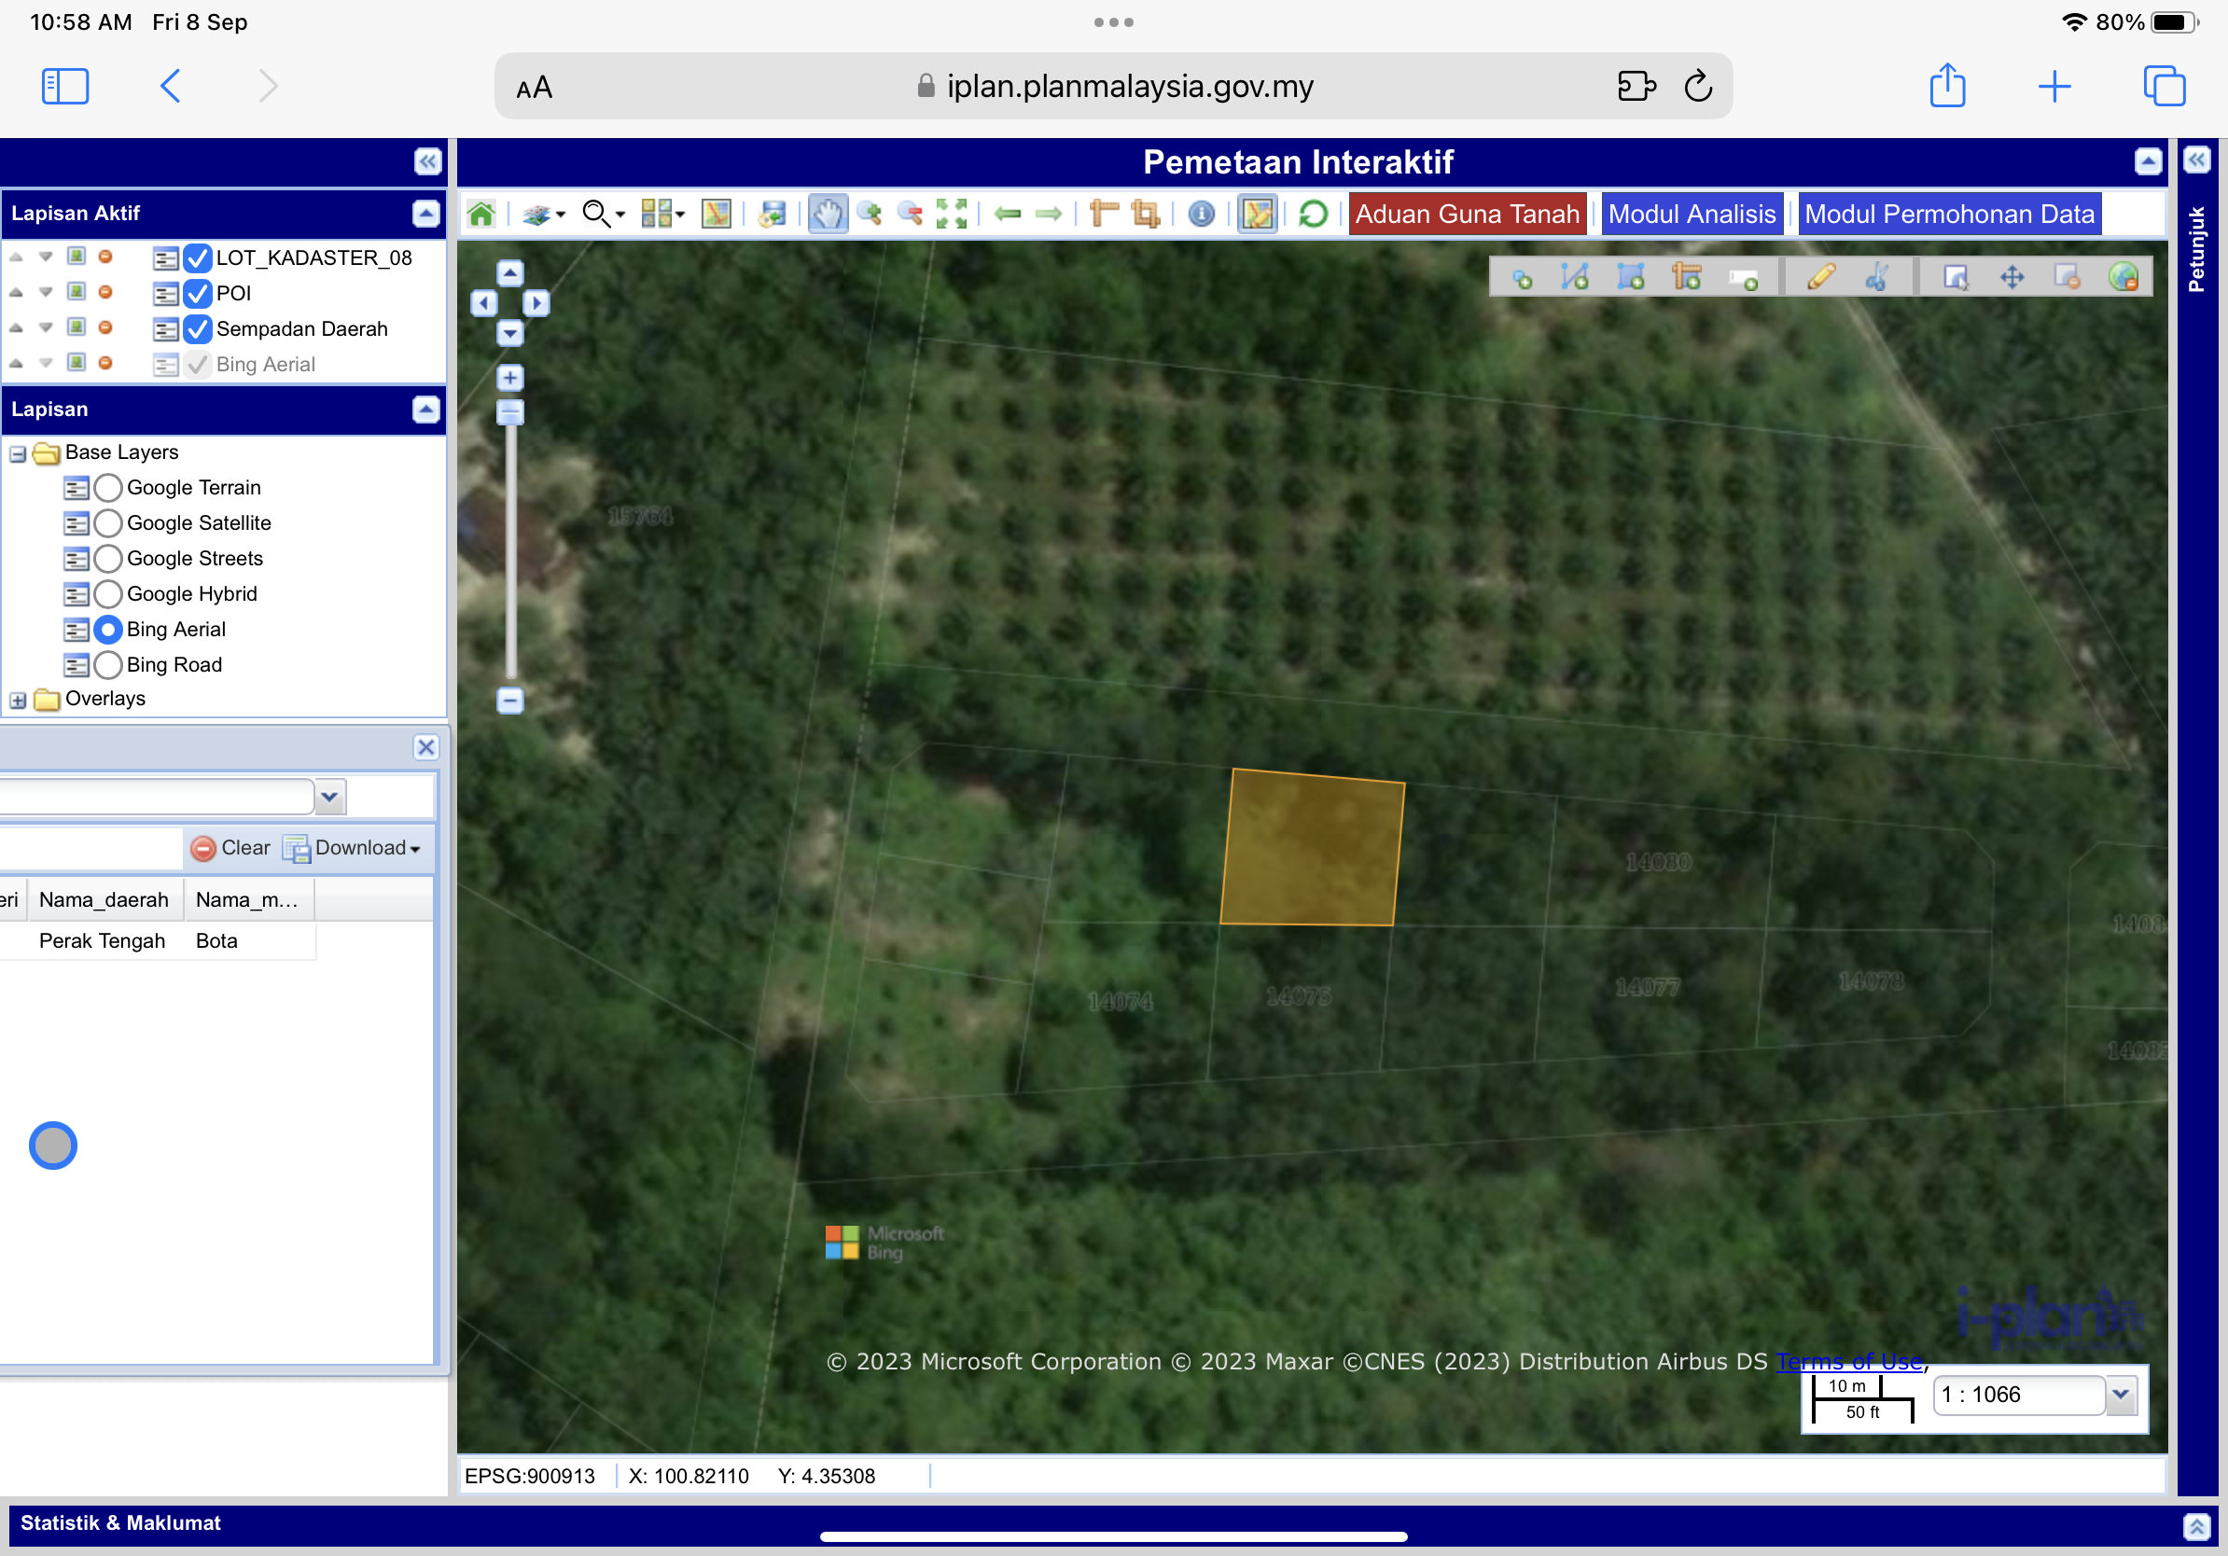Click zoom to full extent arrows icon

[951, 214]
